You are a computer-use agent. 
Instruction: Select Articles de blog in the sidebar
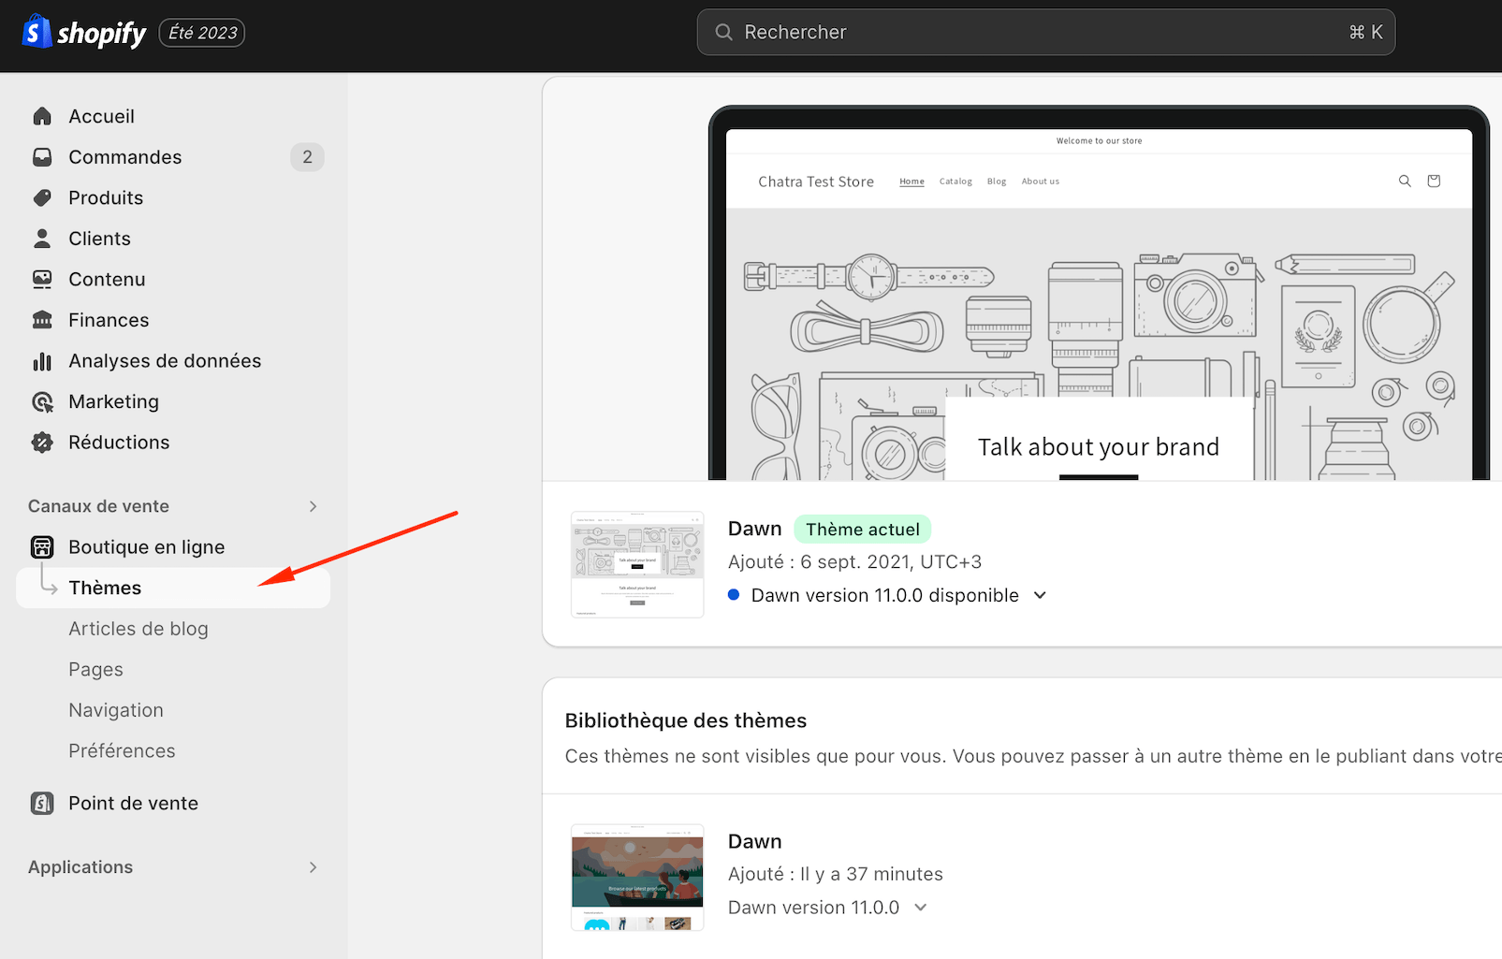click(x=139, y=629)
